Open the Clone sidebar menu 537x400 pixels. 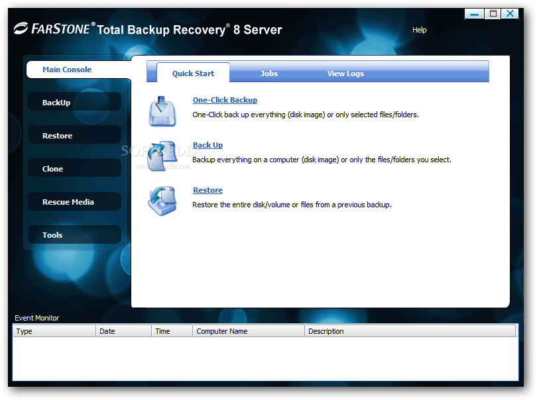(x=75, y=169)
